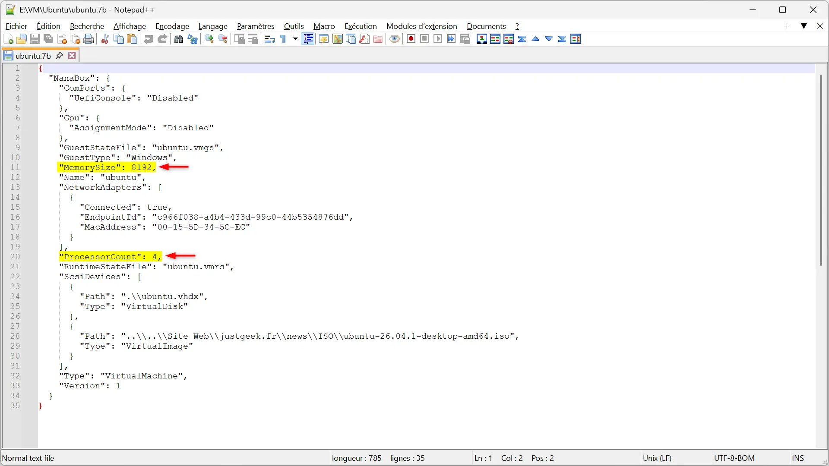Pin the ubuntu.7b tab
This screenshot has width=829, height=466.
(60, 56)
